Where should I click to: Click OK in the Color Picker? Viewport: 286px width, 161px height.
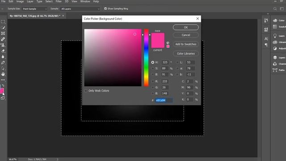click(x=186, y=27)
